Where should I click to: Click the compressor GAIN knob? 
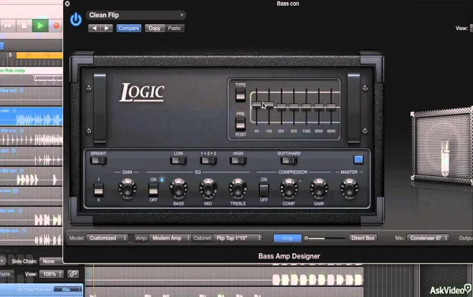pyautogui.click(x=319, y=189)
